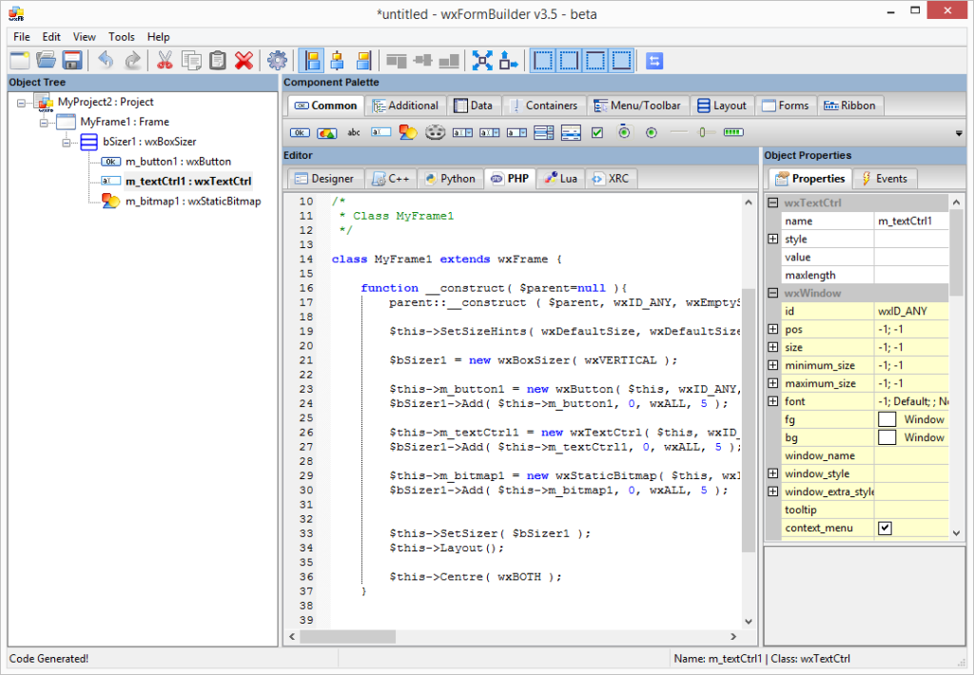This screenshot has height=675, width=974.
Task: Add a wxRadioButton from the palette
Action: click(652, 133)
